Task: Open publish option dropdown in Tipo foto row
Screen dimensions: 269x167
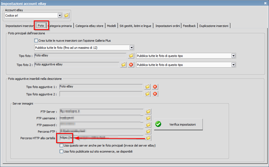Action: 233,56
